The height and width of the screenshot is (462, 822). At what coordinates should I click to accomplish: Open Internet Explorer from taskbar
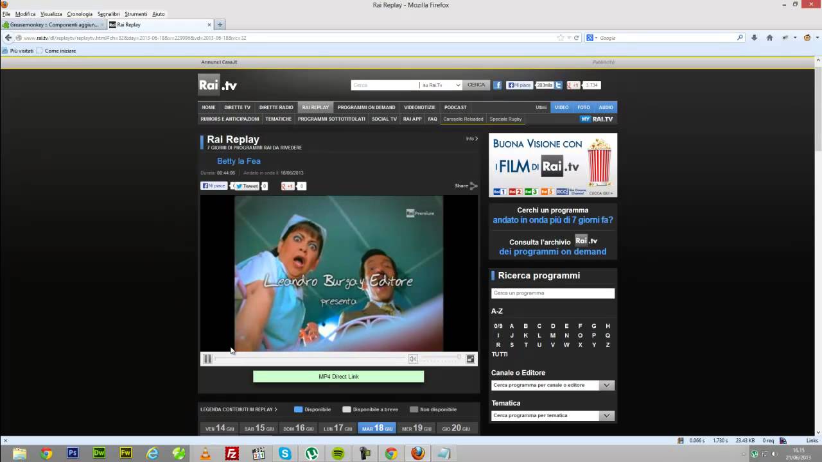[x=152, y=454]
